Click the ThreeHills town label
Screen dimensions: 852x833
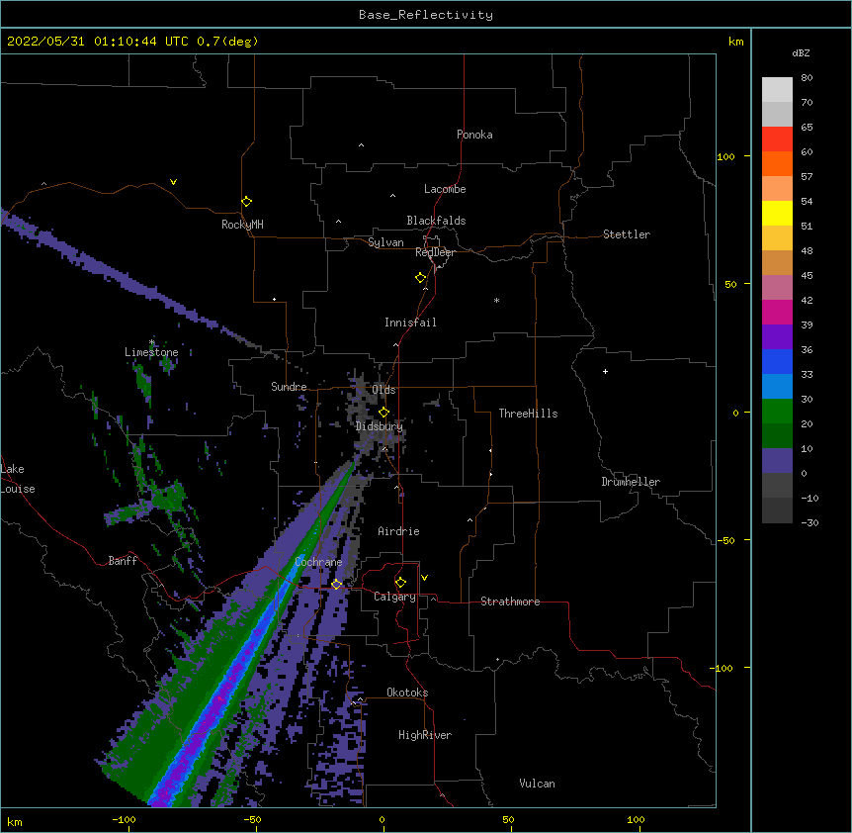528,414
